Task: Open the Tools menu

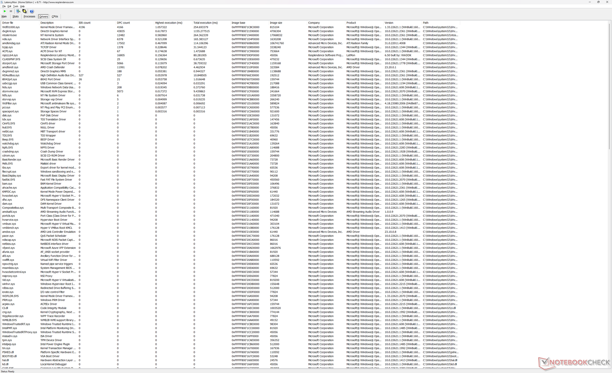Action: 15,6
